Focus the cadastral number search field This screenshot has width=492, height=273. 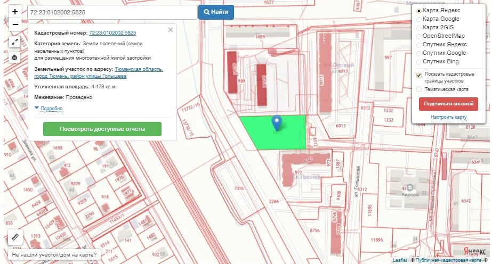click(112, 12)
